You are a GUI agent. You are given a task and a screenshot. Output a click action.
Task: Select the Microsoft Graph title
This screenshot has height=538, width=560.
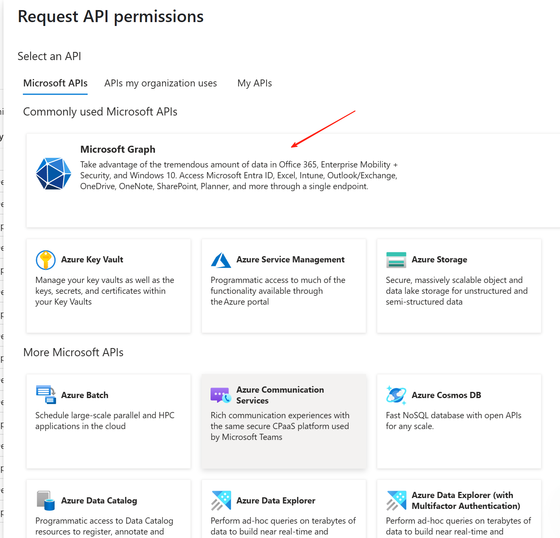pyautogui.click(x=118, y=149)
